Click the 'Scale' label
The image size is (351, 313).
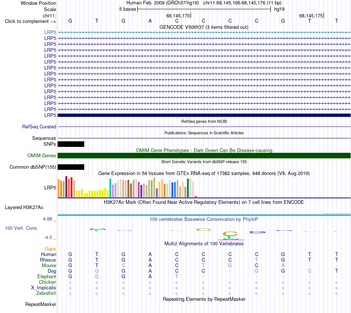point(50,9)
